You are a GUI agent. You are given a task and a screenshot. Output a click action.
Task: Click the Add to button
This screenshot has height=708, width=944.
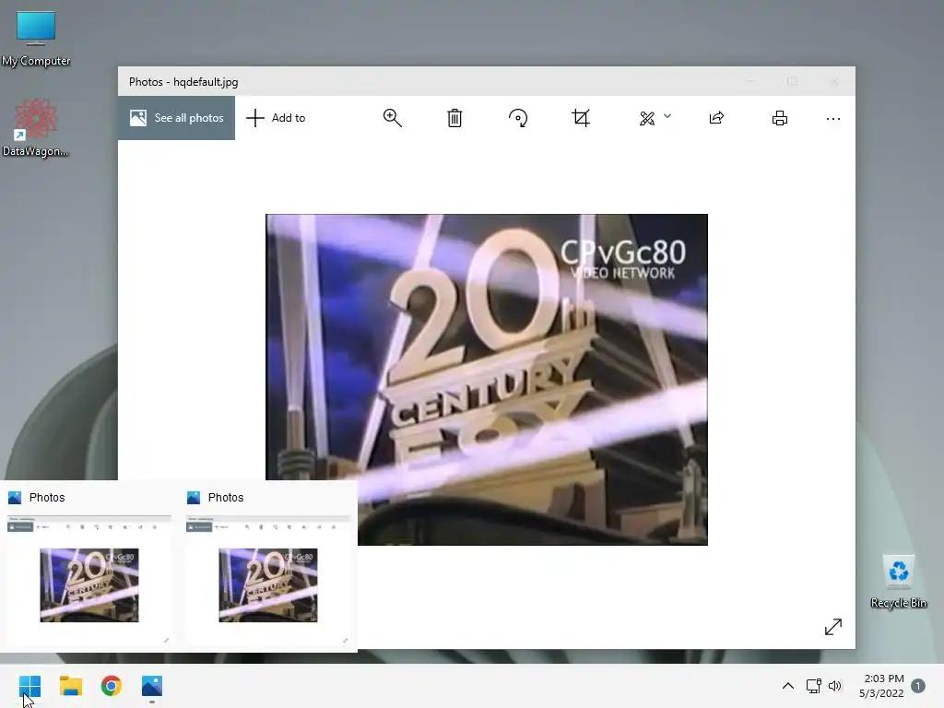pyautogui.click(x=276, y=118)
